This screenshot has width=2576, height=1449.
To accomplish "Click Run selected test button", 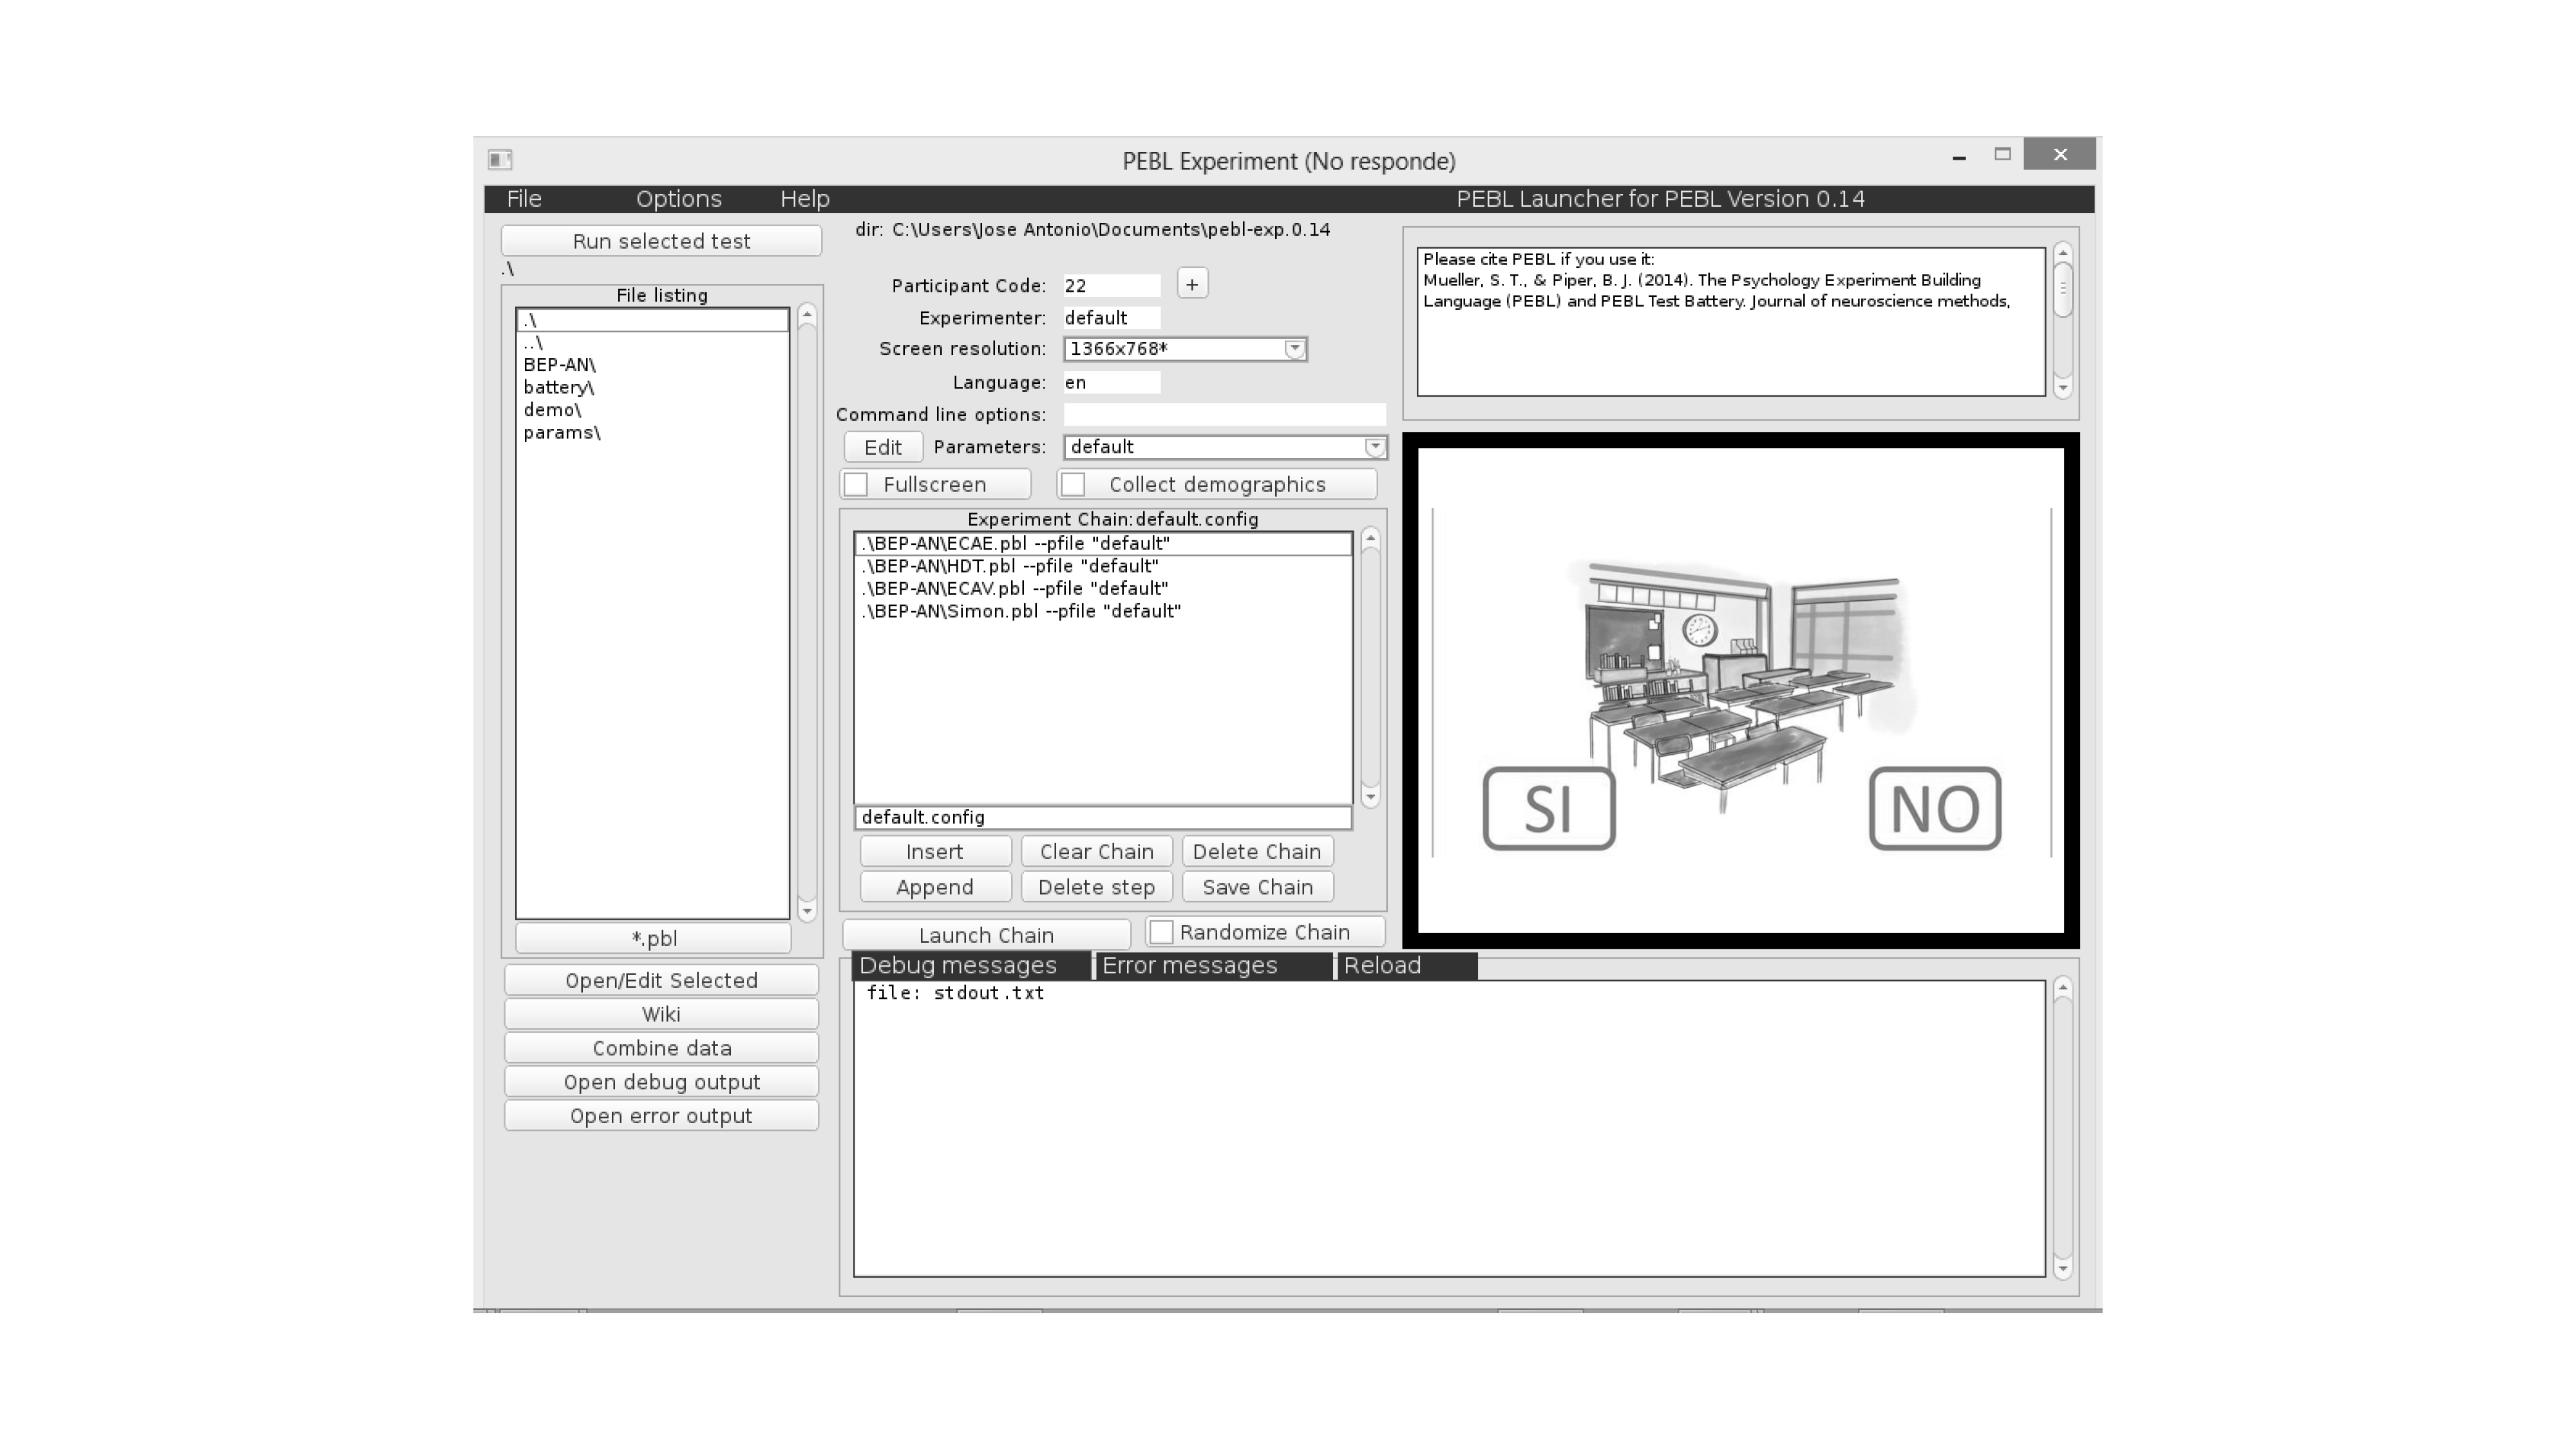I will (661, 241).
